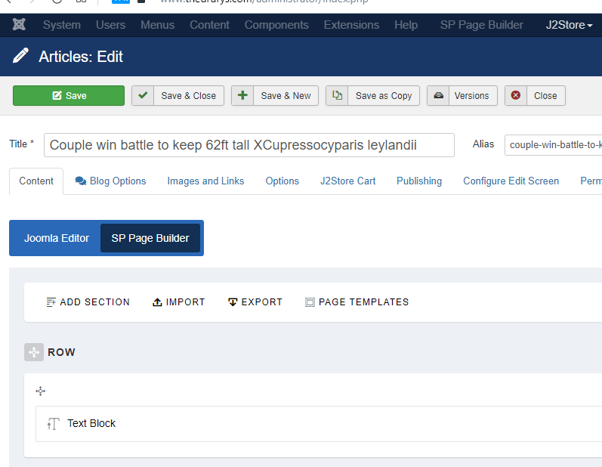The image size is (602, 467).
Task: Click IMPORT in builder toolbar
Action: click(x=178, y=302)
